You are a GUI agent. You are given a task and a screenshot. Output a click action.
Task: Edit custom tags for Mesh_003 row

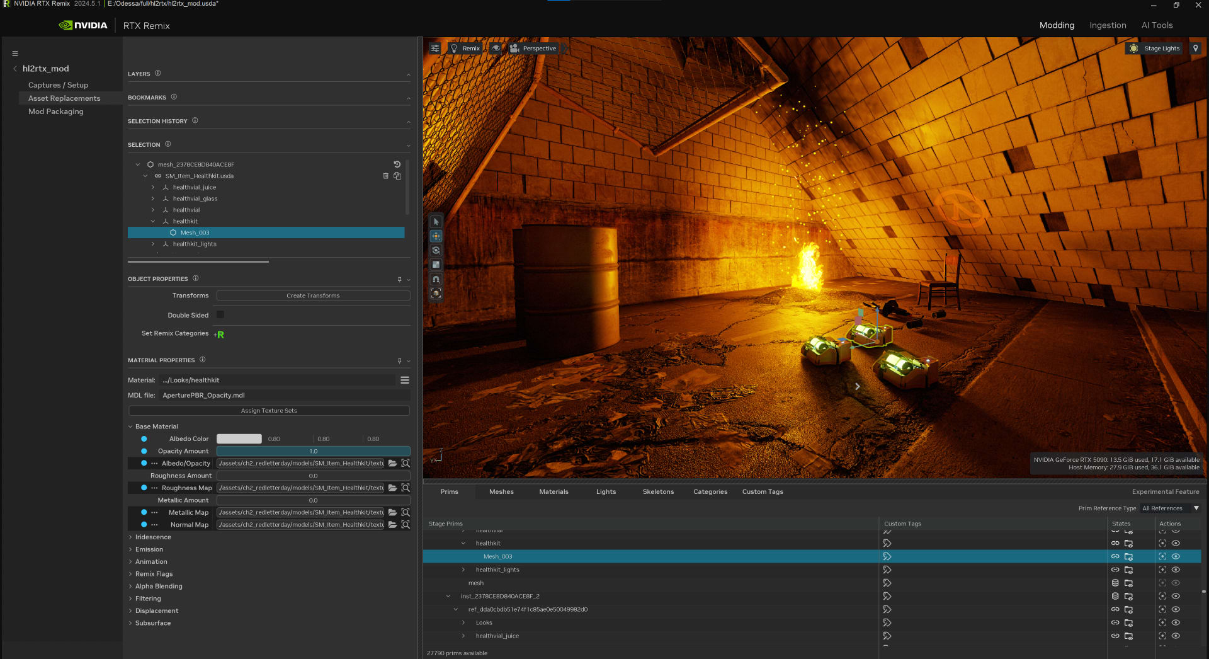tap(887, 556)
